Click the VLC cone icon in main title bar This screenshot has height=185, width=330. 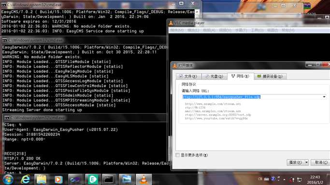coord(171,23)
